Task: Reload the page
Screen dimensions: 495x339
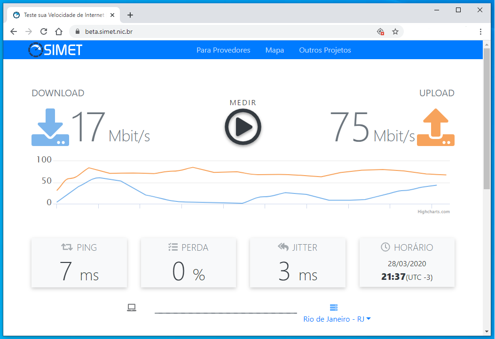Action: point(44,31)
